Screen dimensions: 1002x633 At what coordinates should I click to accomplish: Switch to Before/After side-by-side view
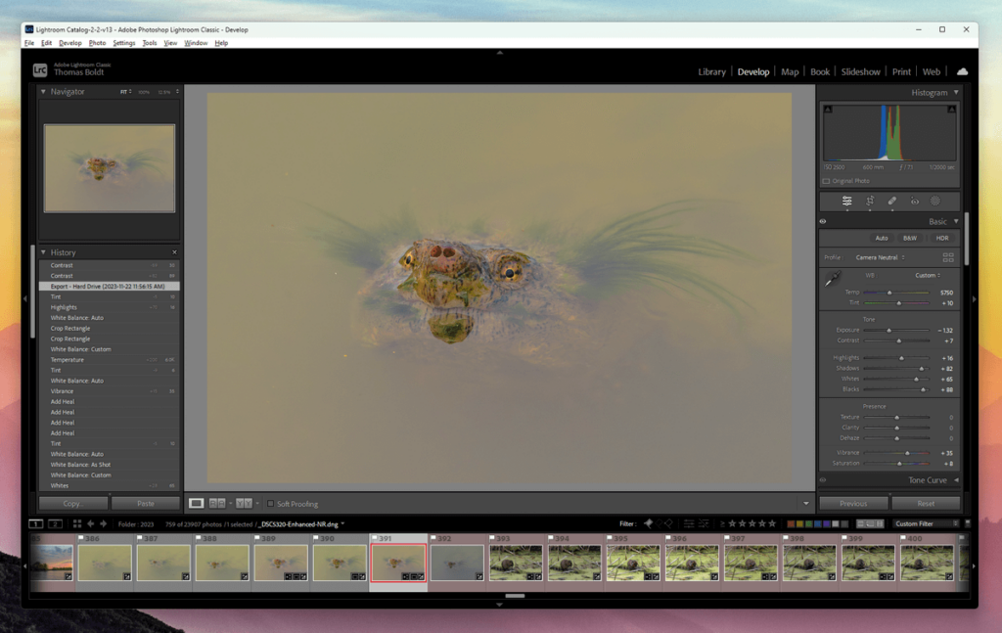coord(218,503)
